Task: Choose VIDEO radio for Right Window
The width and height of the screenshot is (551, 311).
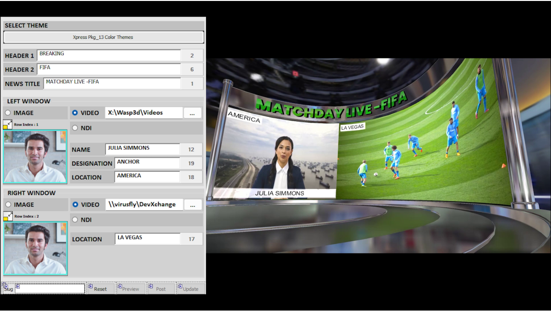Action: click(75, 205)
